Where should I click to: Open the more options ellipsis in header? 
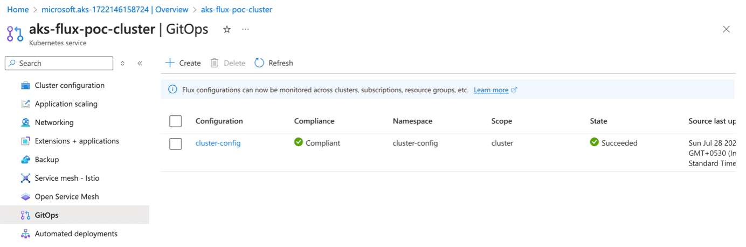click(246, 29)
